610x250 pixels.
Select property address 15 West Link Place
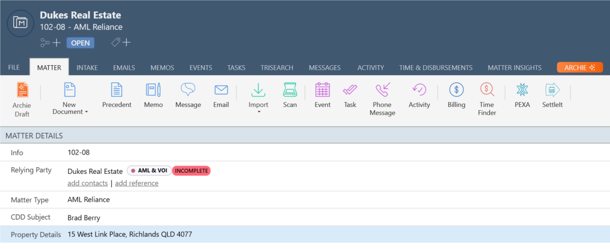point(129,235)
